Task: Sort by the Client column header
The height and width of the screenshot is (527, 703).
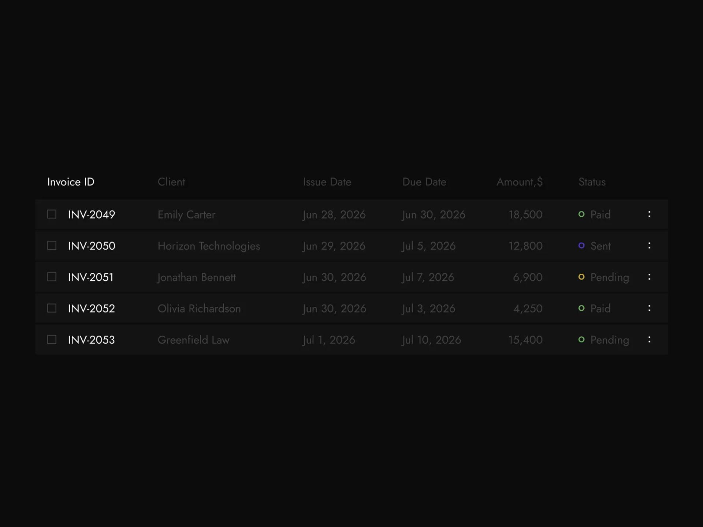Action: point(171,182)
